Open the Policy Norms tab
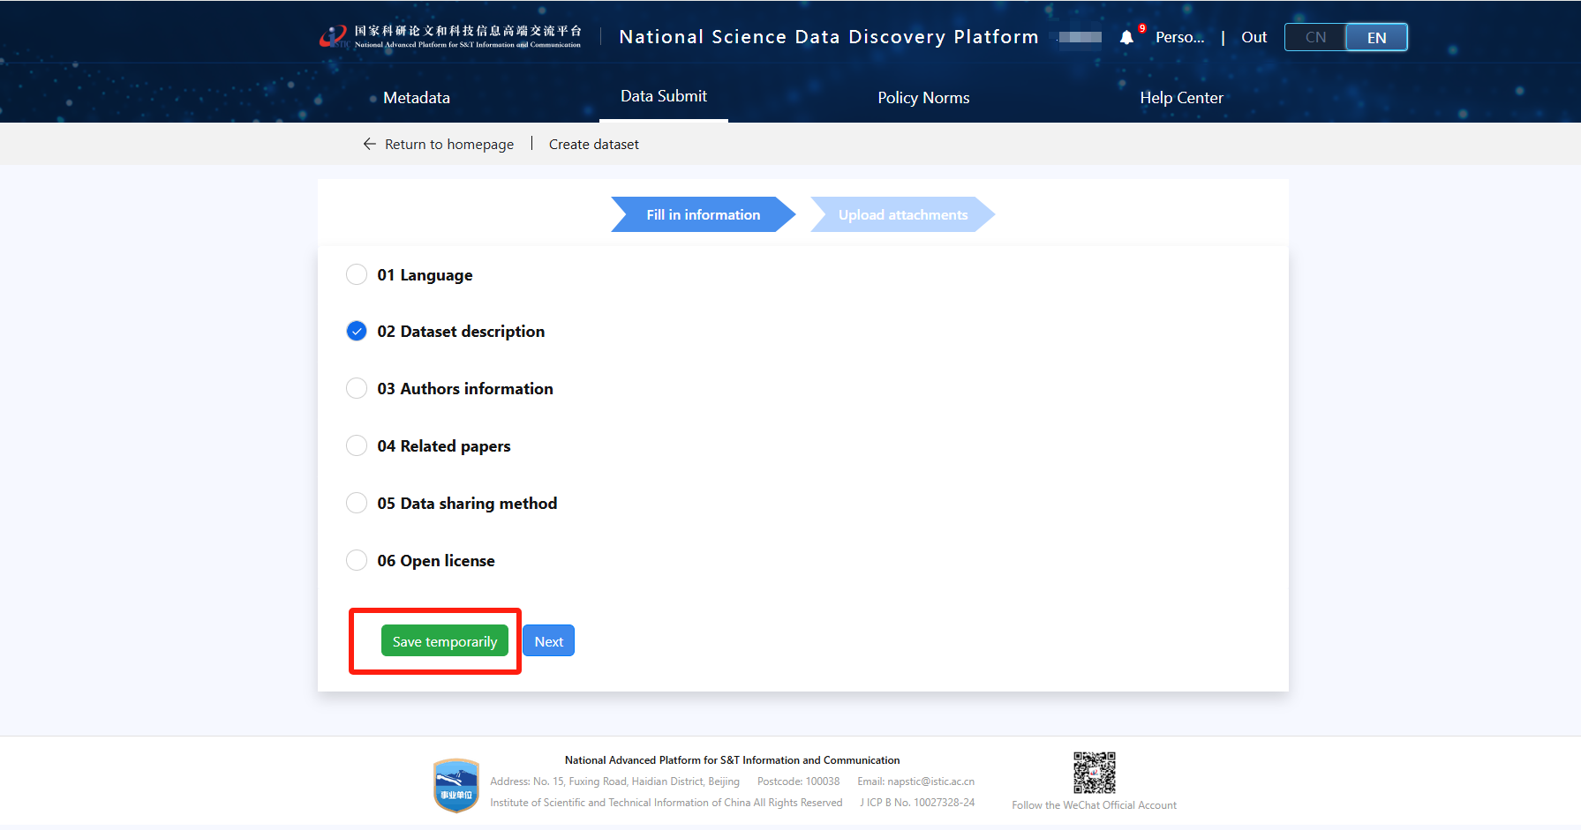 point(923,98)
